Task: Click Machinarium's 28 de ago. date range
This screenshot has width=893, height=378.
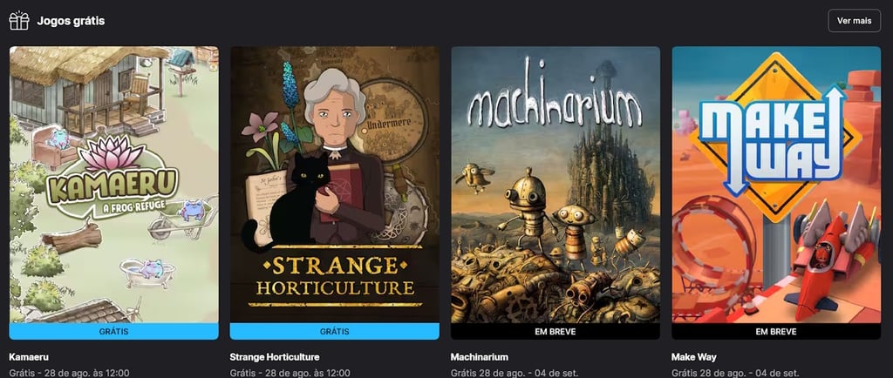Action: [515, 373]
